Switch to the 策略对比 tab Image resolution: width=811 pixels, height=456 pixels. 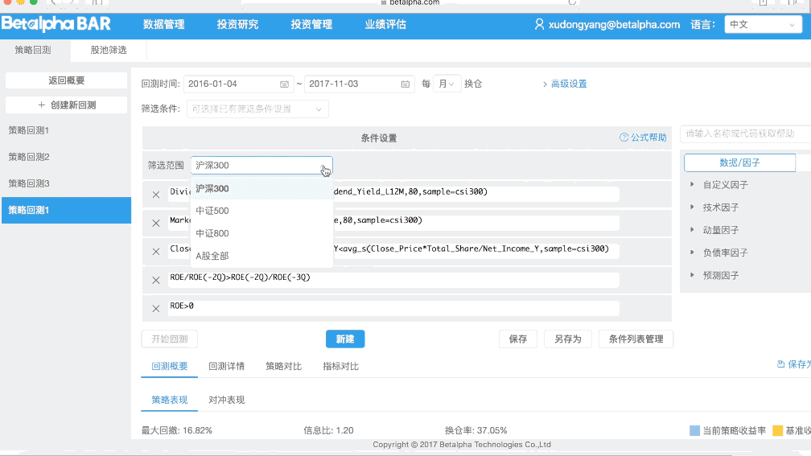pyautogui.click(x=283, y=366)
